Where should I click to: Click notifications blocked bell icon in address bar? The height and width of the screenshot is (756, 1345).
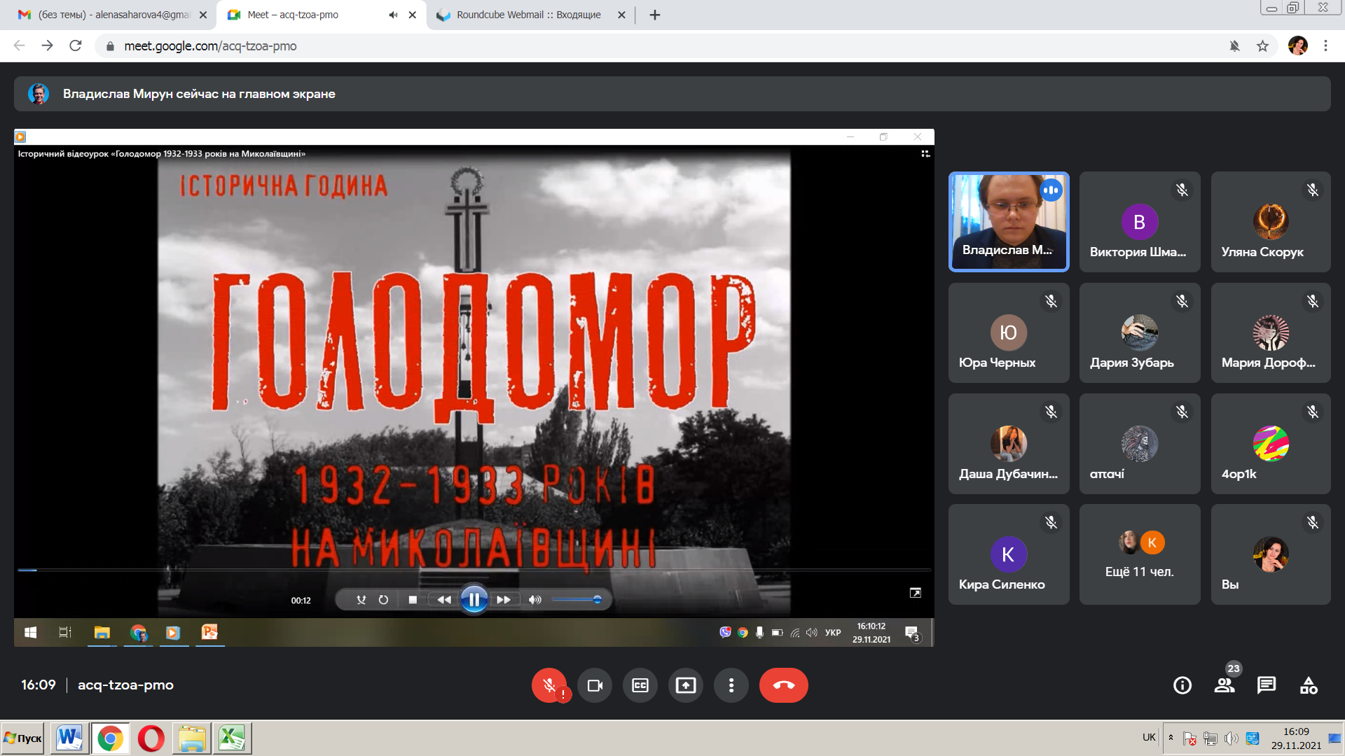click(x=1234, y=46)
